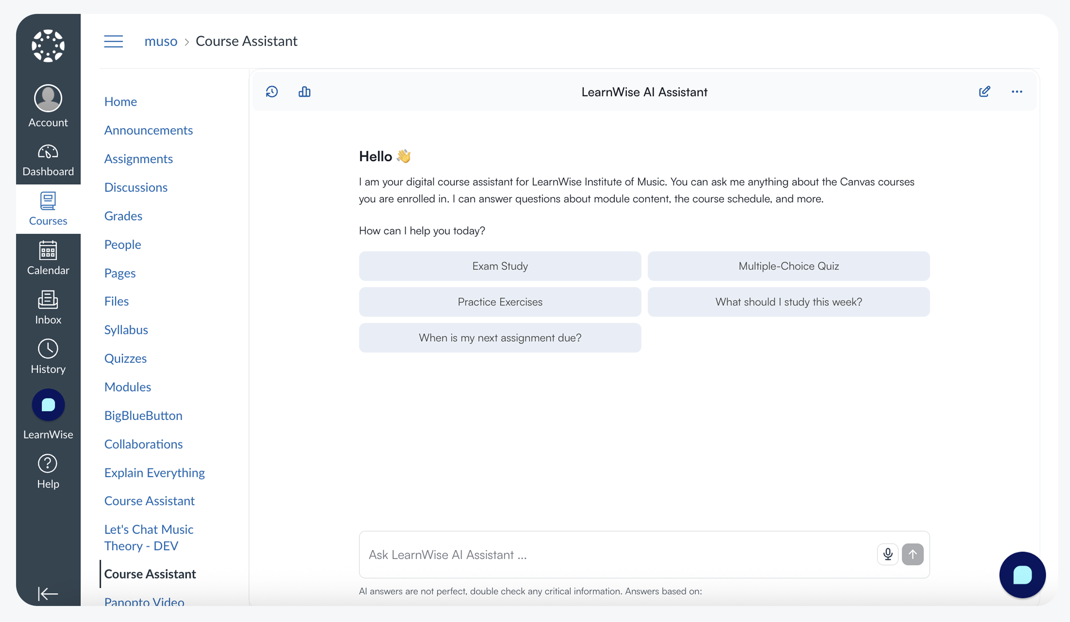Open chat history clock icon
Image resolution: width=1070 pixels, height=622 pixels.
tap(272, 92)
